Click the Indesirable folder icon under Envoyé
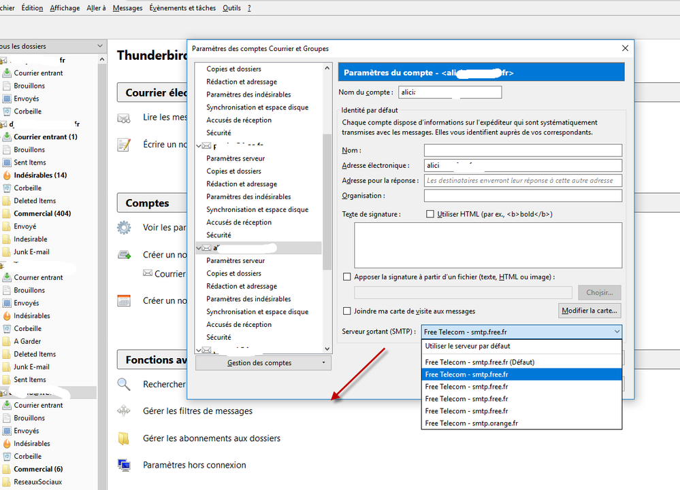Viewport: 680px width, 490px height. pos(7,239)
